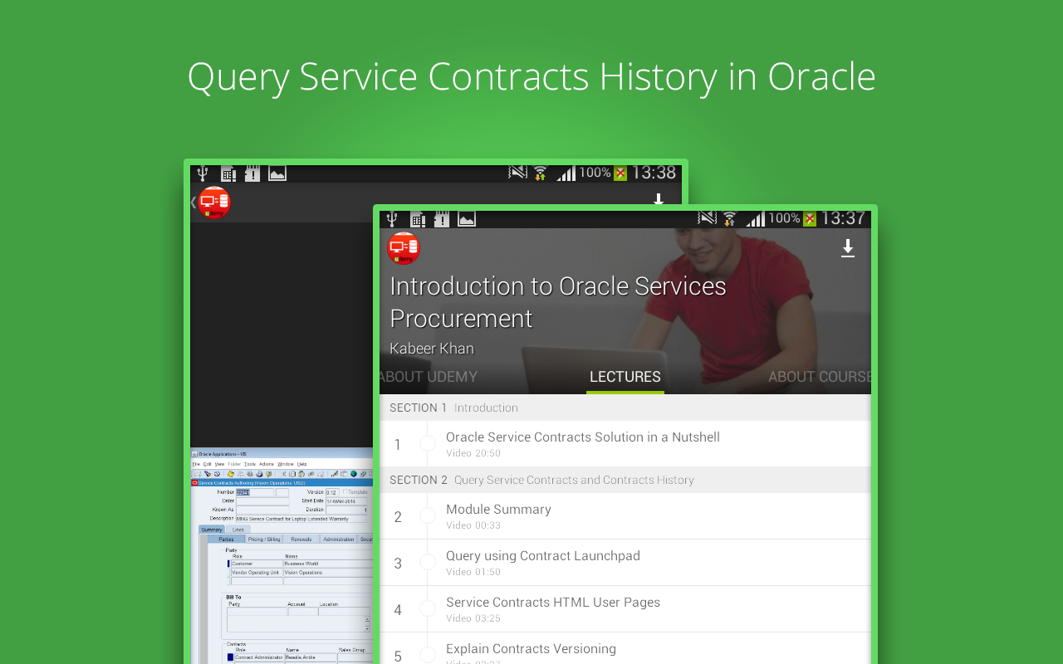The image size is (1063, 664).
Task: Tap SECTION 1 Introduction header
Action: coord(625,408)
